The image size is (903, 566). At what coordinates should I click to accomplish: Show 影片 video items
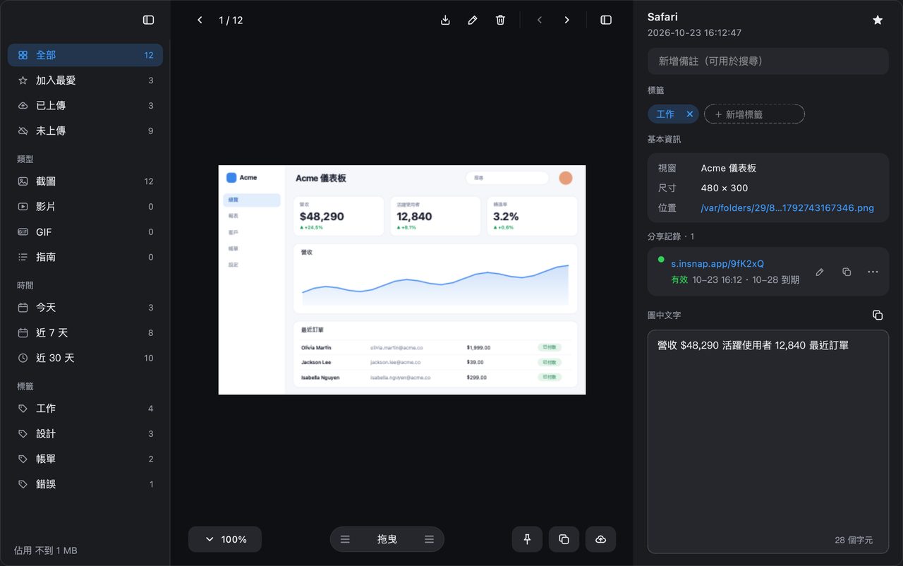[85, 207]
